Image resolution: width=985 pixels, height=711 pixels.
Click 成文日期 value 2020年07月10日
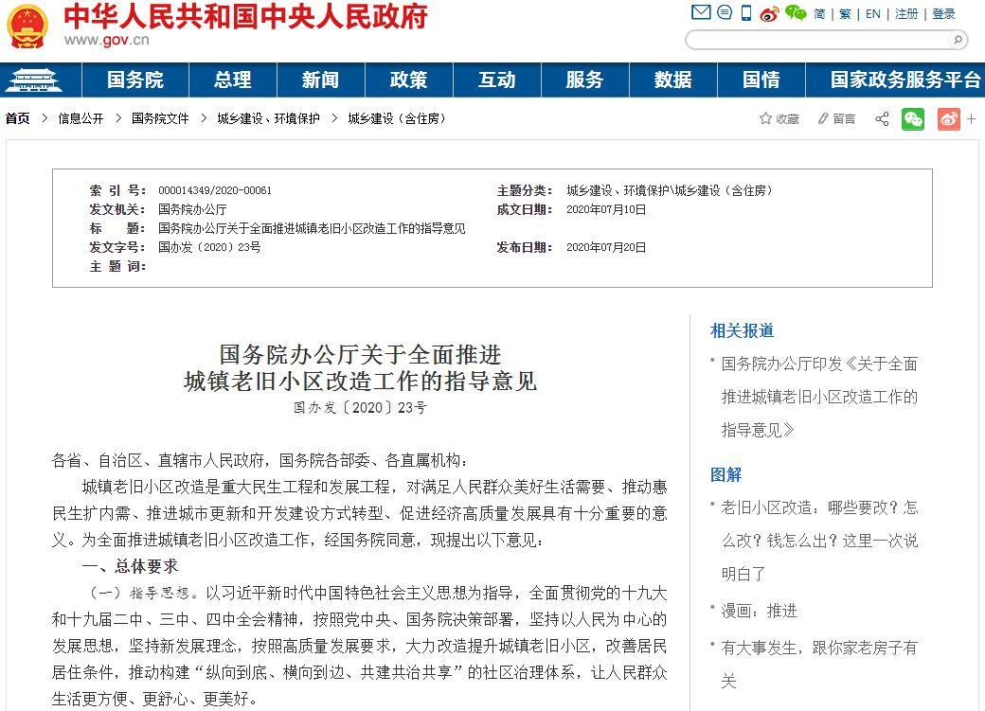click(606, 209)
